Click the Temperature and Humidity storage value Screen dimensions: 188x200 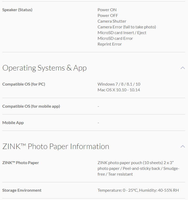138,190
